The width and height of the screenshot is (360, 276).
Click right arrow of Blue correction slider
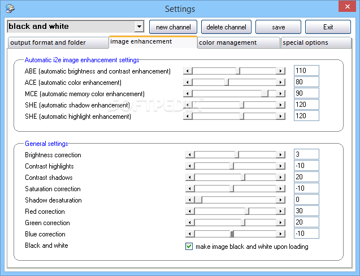point(280,234)
